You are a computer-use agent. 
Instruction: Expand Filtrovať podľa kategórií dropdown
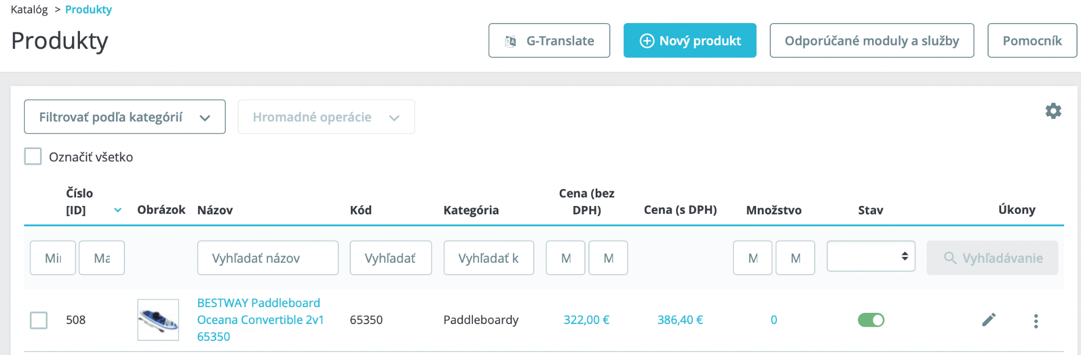(124, 117)
